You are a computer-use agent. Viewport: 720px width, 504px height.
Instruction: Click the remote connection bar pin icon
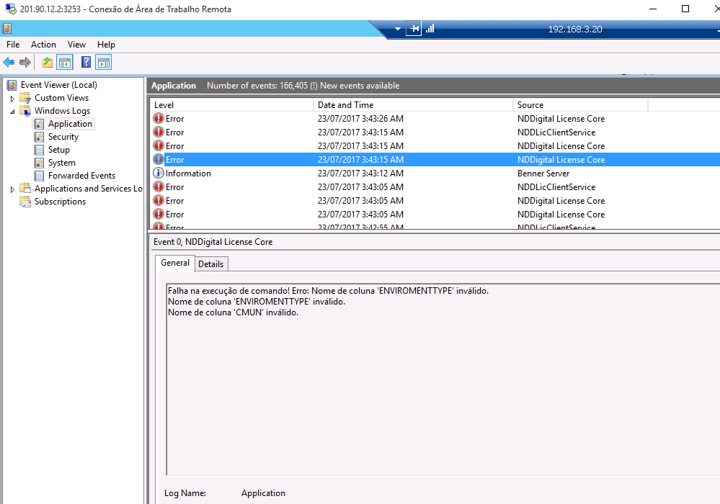click(414, 29)
